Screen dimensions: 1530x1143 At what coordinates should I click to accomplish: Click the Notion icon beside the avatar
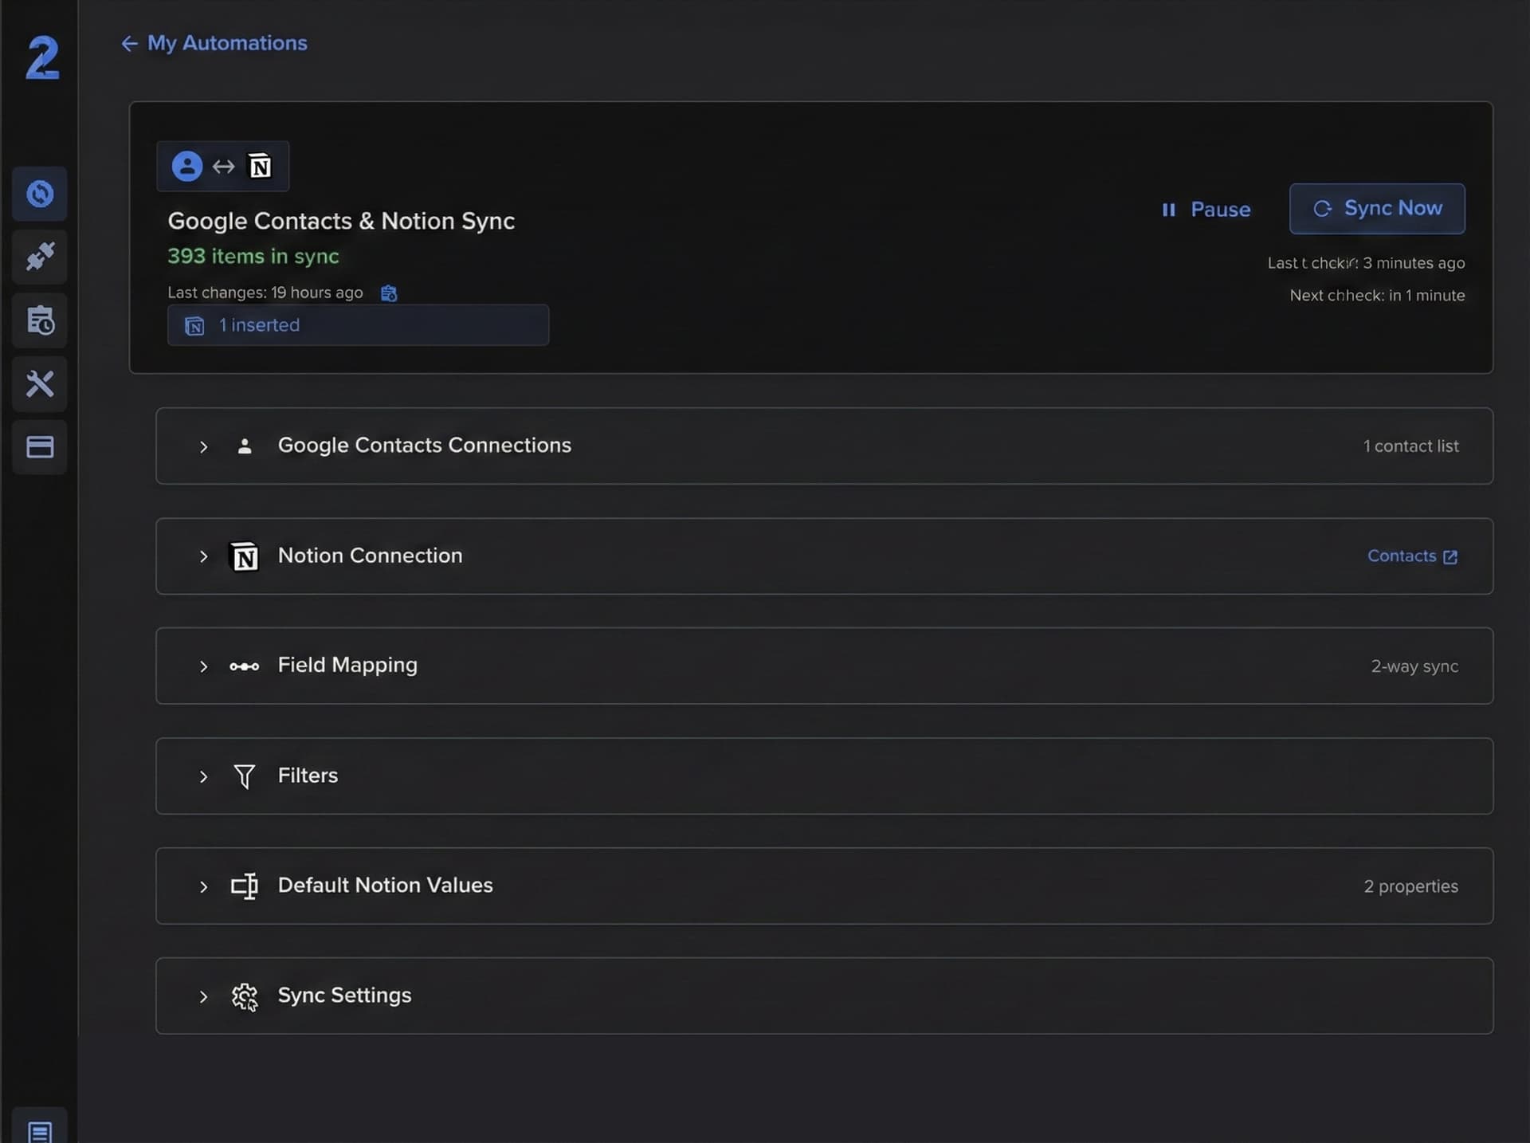point(260,167)
